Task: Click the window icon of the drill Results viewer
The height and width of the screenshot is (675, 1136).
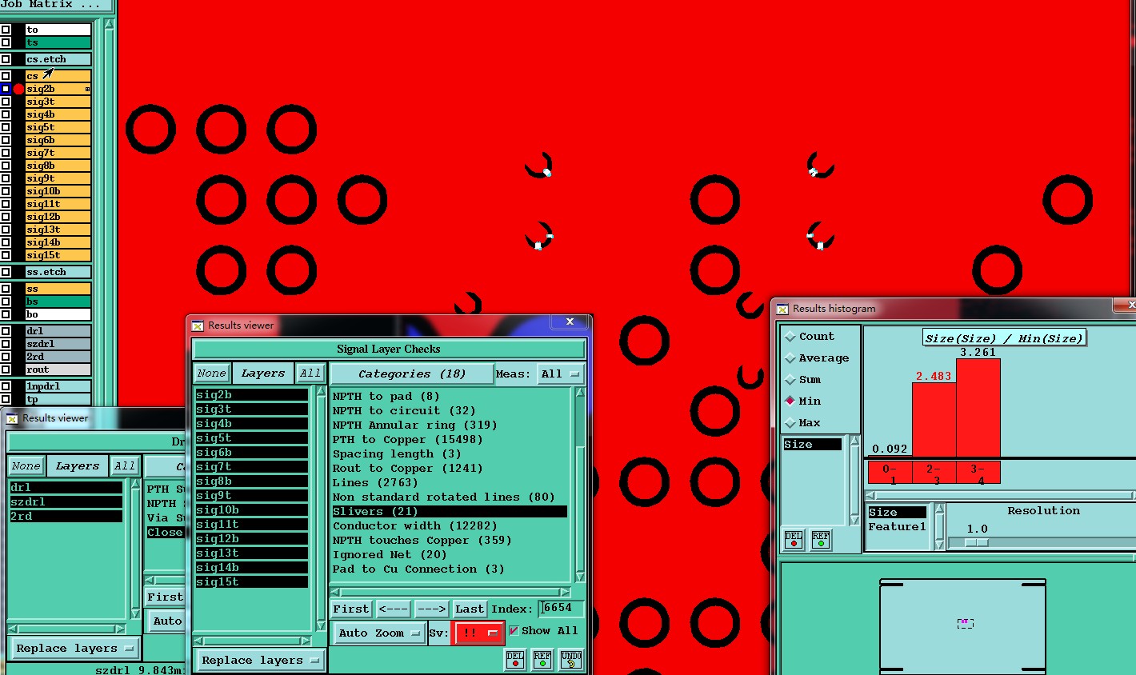Action: [12, 418]
